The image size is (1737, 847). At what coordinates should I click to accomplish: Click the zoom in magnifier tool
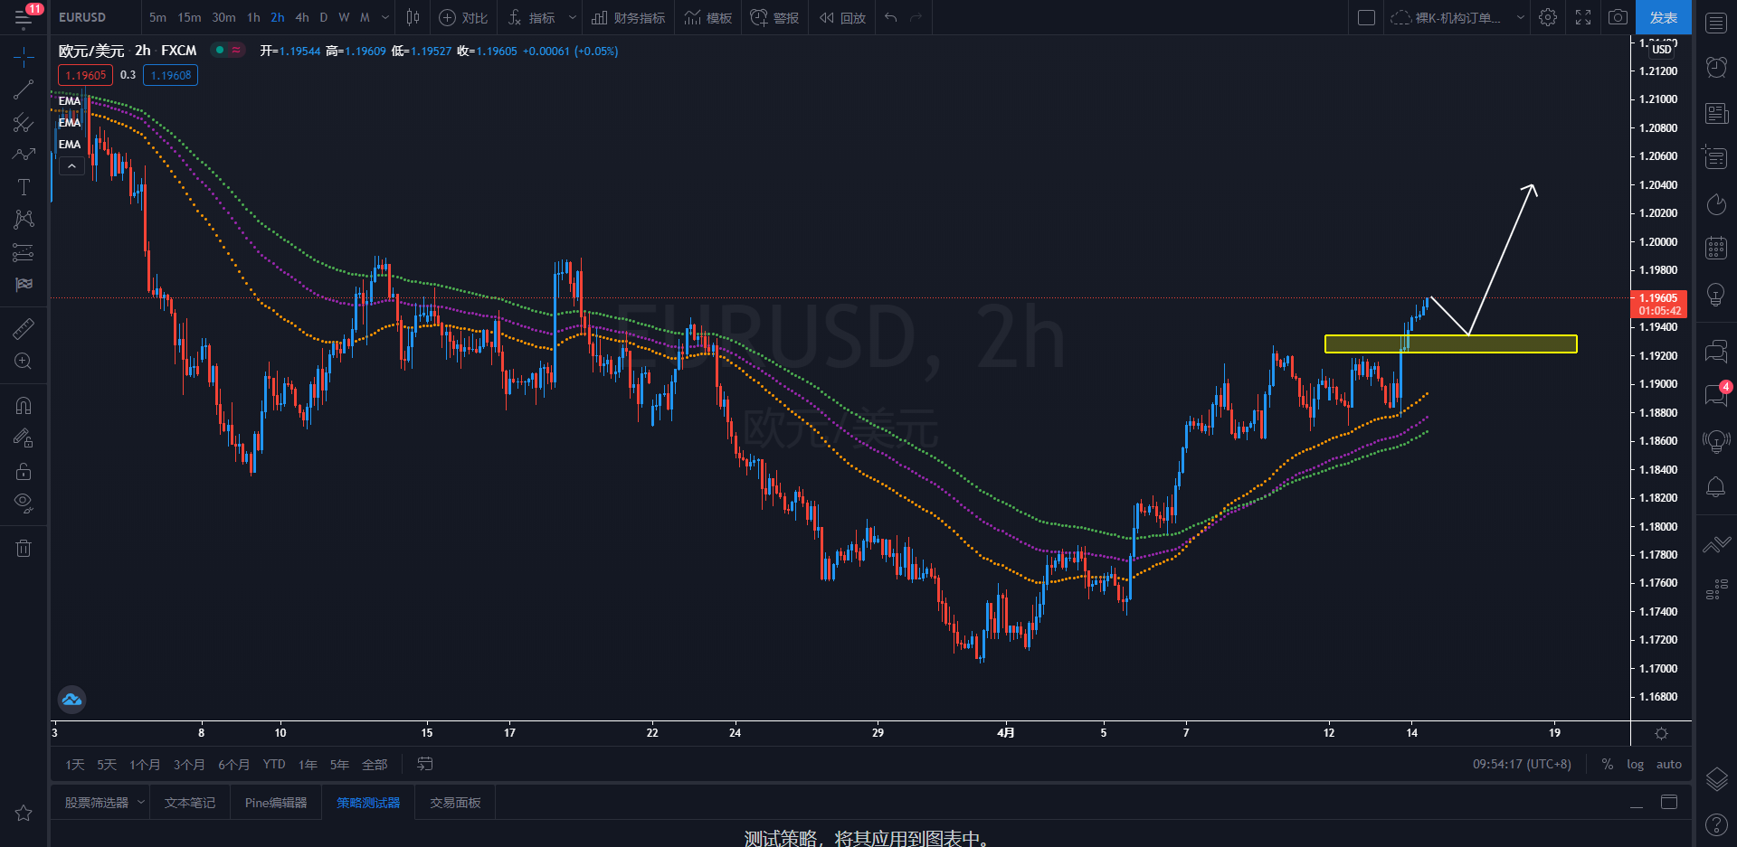(24, 362)
